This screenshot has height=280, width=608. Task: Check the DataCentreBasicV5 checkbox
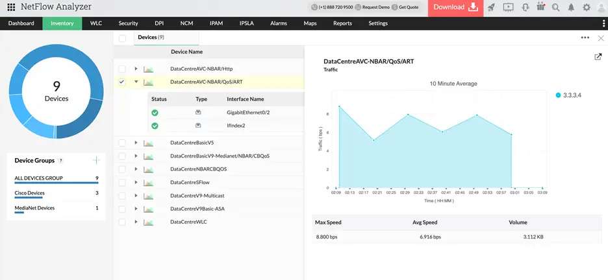tap(122, 143)
